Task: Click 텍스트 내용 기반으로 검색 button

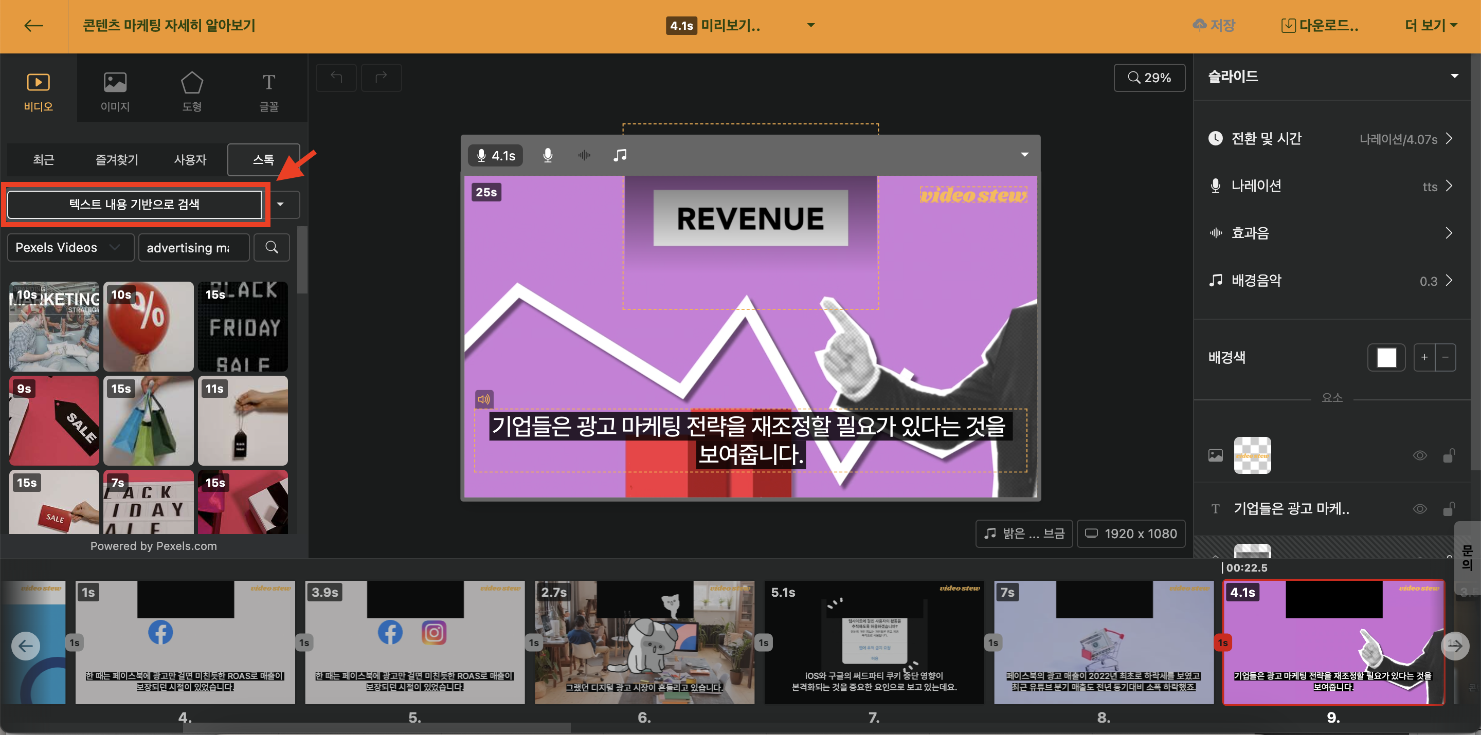Action: point(135,204)
